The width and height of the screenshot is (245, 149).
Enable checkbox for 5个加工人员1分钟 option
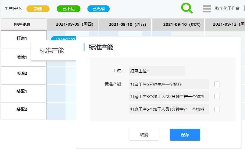click(217, 109)
